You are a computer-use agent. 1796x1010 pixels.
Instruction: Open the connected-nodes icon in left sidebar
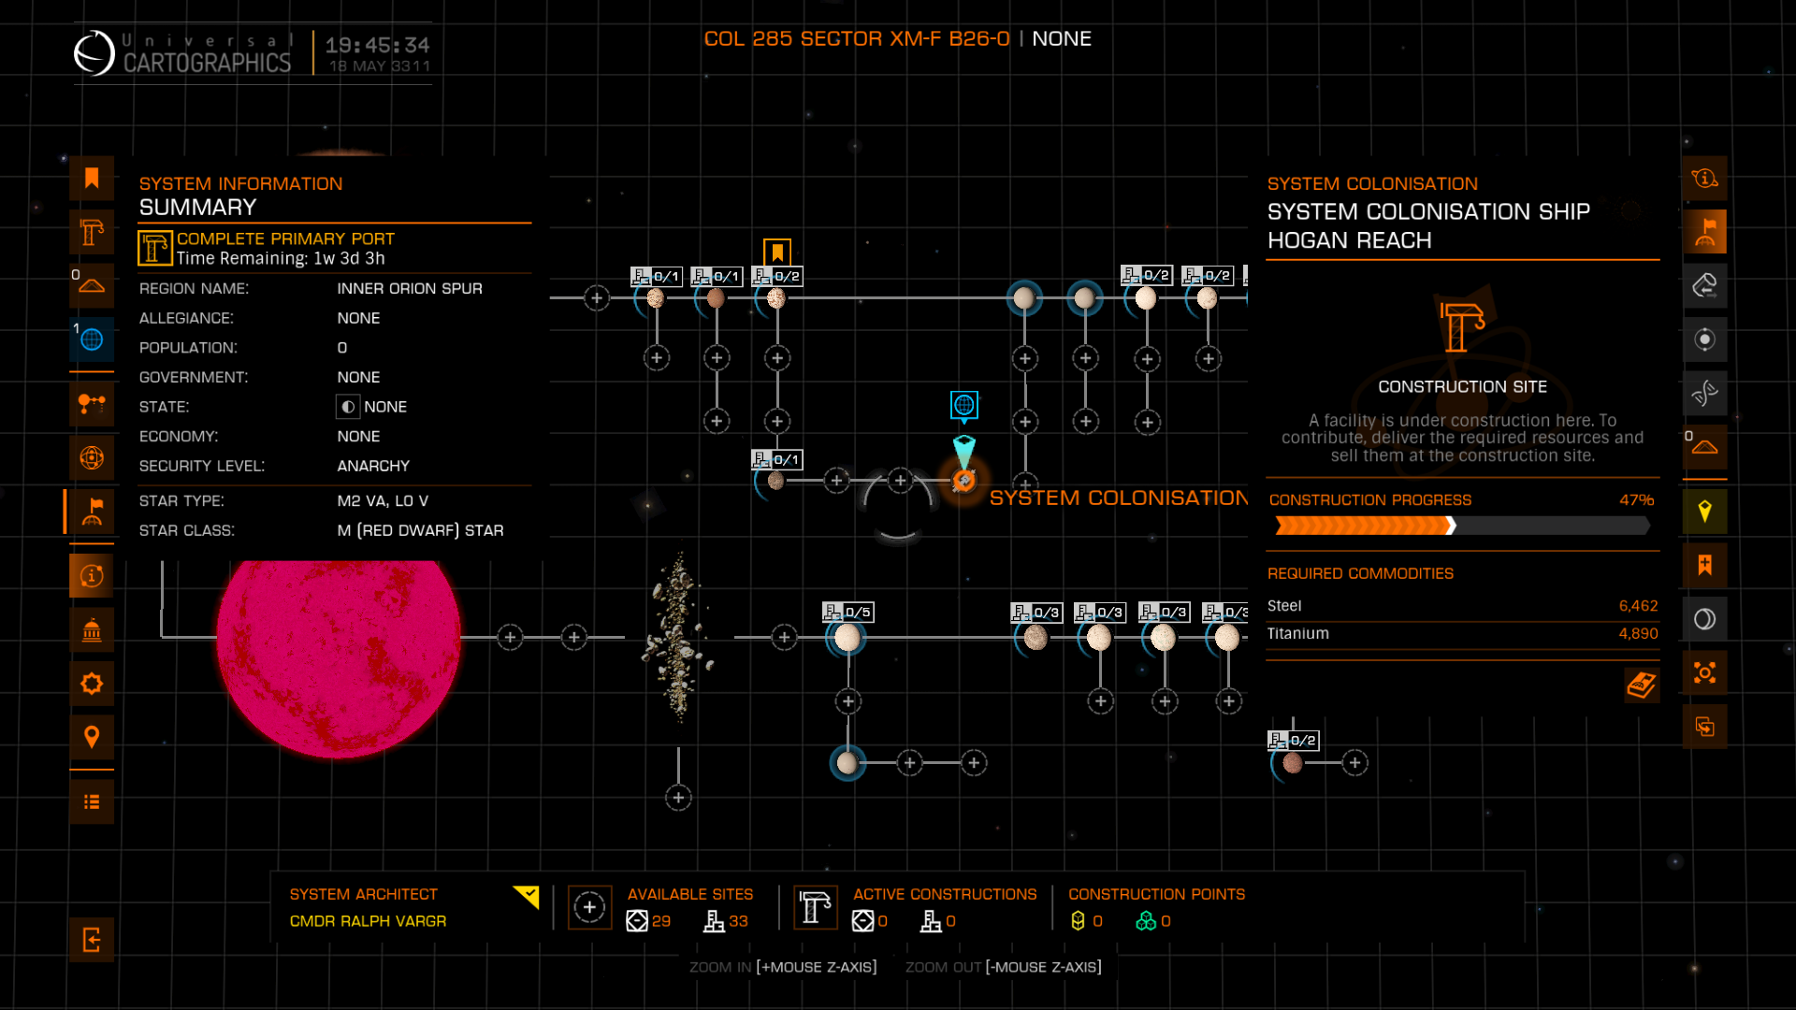coord(92,404)
